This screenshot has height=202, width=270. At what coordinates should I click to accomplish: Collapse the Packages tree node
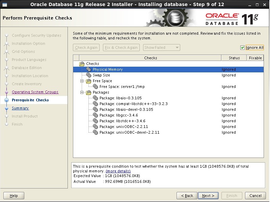[x=82, y=92]
